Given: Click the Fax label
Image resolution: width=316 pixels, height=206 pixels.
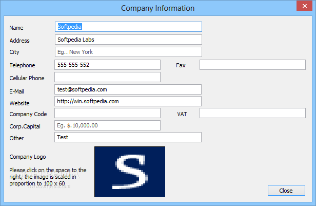Looking at the screenshot, I should click(x=181, y=65).
